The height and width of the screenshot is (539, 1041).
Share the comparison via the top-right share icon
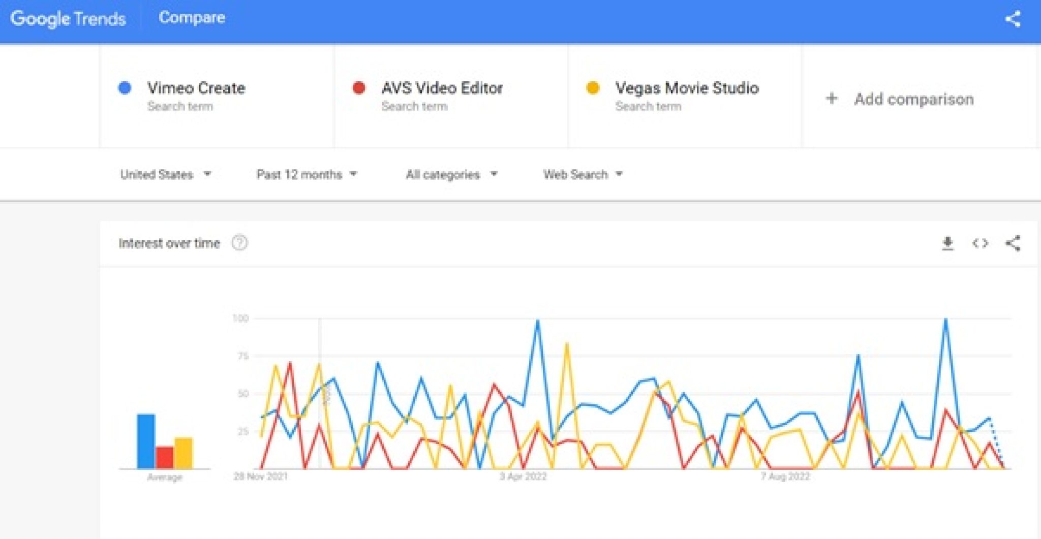coord(1014,19)
